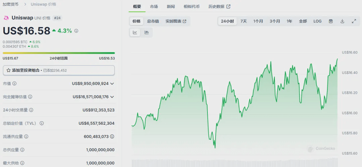Click the US$16.53 range high value
The width and height of the screenshot is (362, 167).
pyautogui.click(x=107, y=58)
